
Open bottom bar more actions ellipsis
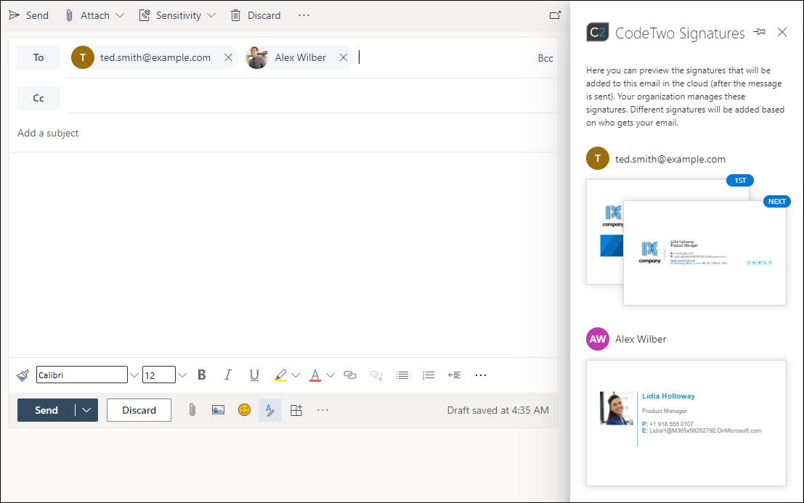(322, 410)
